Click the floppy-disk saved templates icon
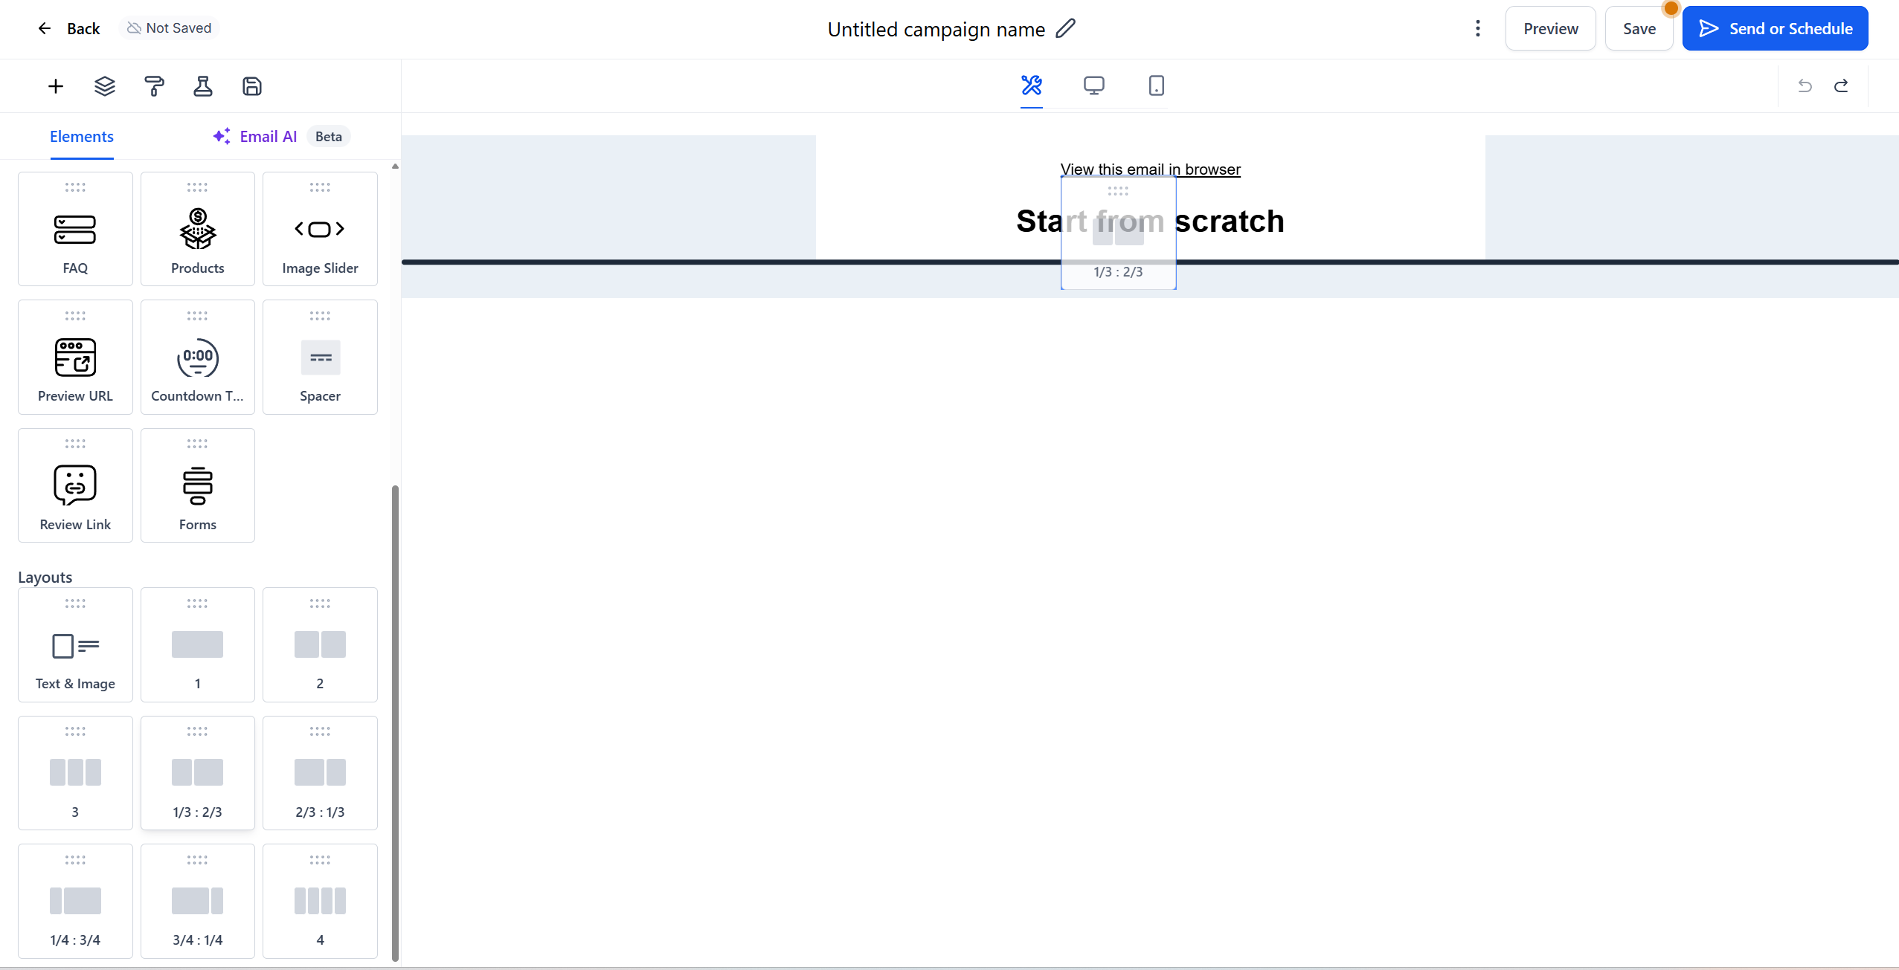 point(252,86)
